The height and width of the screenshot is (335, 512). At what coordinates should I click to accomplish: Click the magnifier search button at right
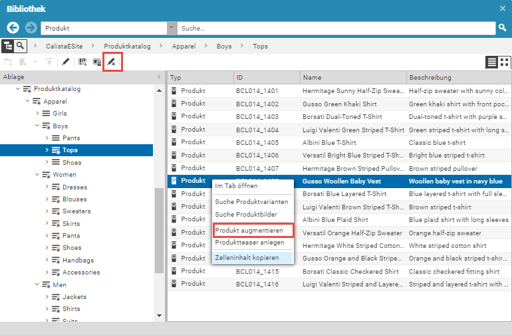(x=503, y=28)
